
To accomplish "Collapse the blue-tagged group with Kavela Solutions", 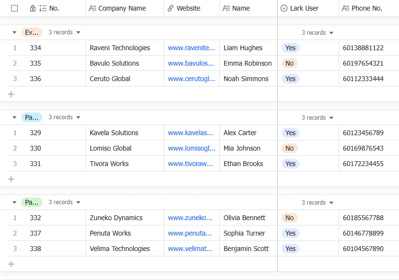I will (14, 117).
